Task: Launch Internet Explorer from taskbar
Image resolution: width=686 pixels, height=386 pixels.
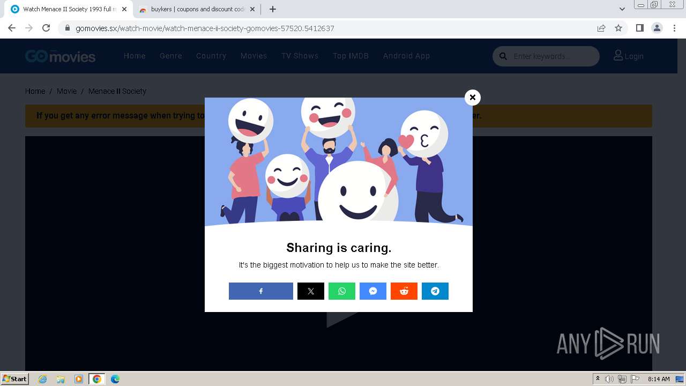Action: click(x=43, y=379)
